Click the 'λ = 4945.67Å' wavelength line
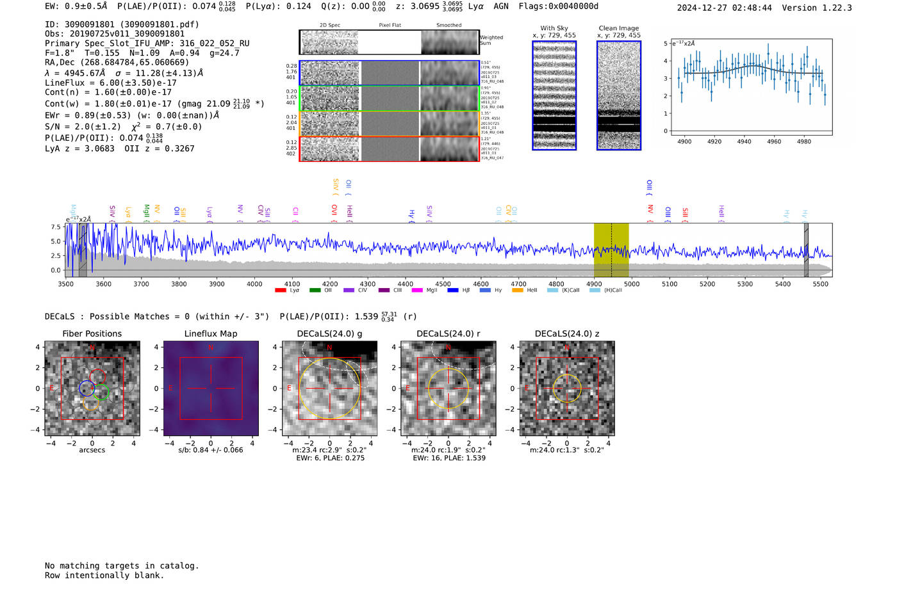897x610 pixels. click(75, 73)
